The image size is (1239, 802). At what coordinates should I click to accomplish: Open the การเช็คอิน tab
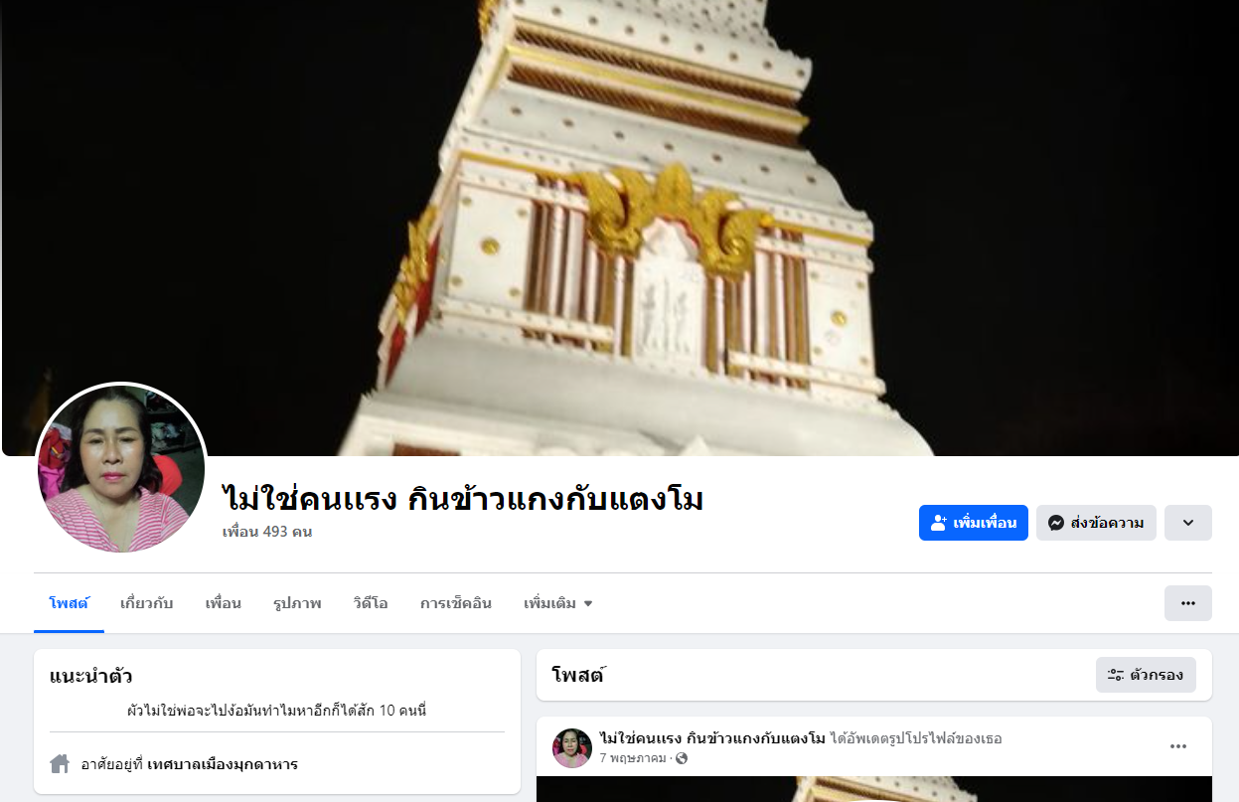pos(456,603)
